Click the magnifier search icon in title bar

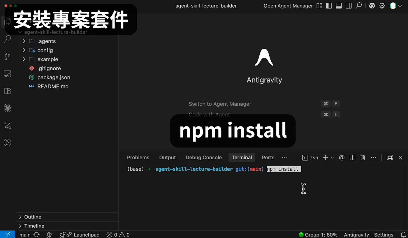pyautogui.click(x=359, y=6)
